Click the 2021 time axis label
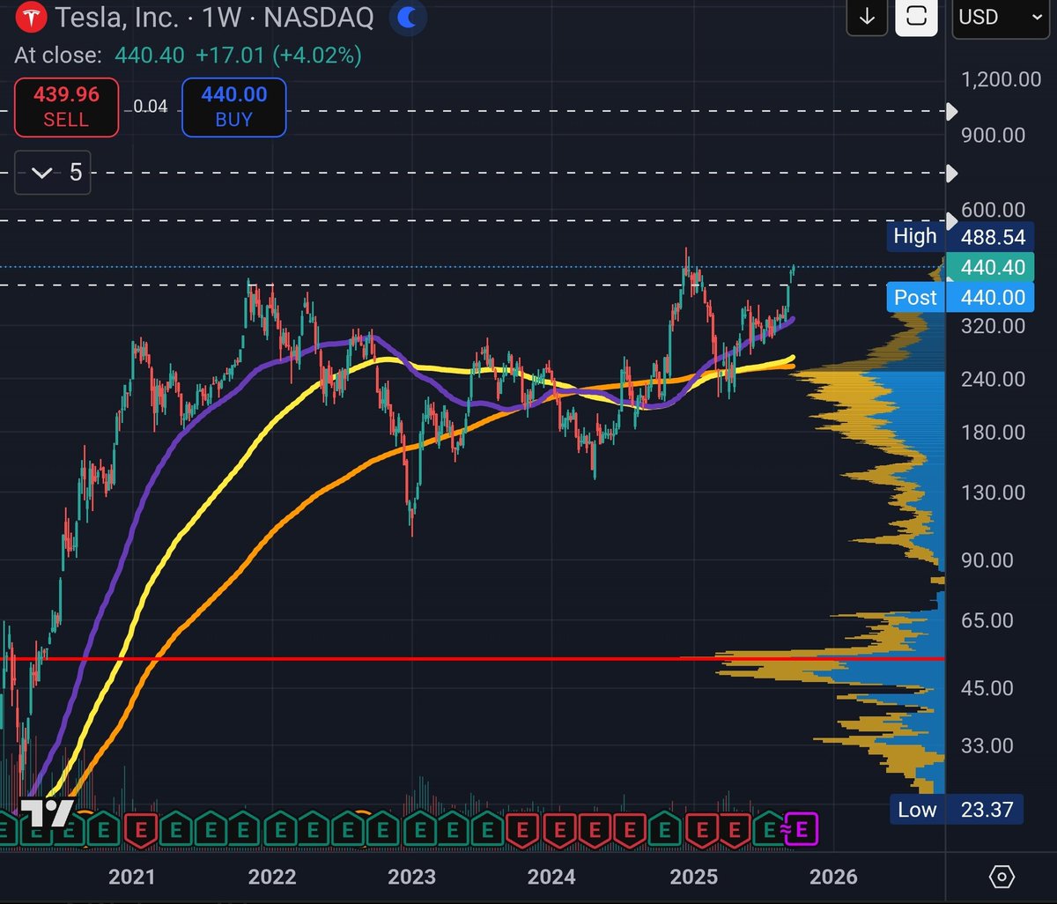This screenshot has height=904, width=1057. click(x=131, y=877)
